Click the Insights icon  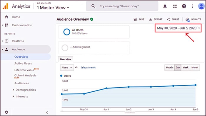187,20
